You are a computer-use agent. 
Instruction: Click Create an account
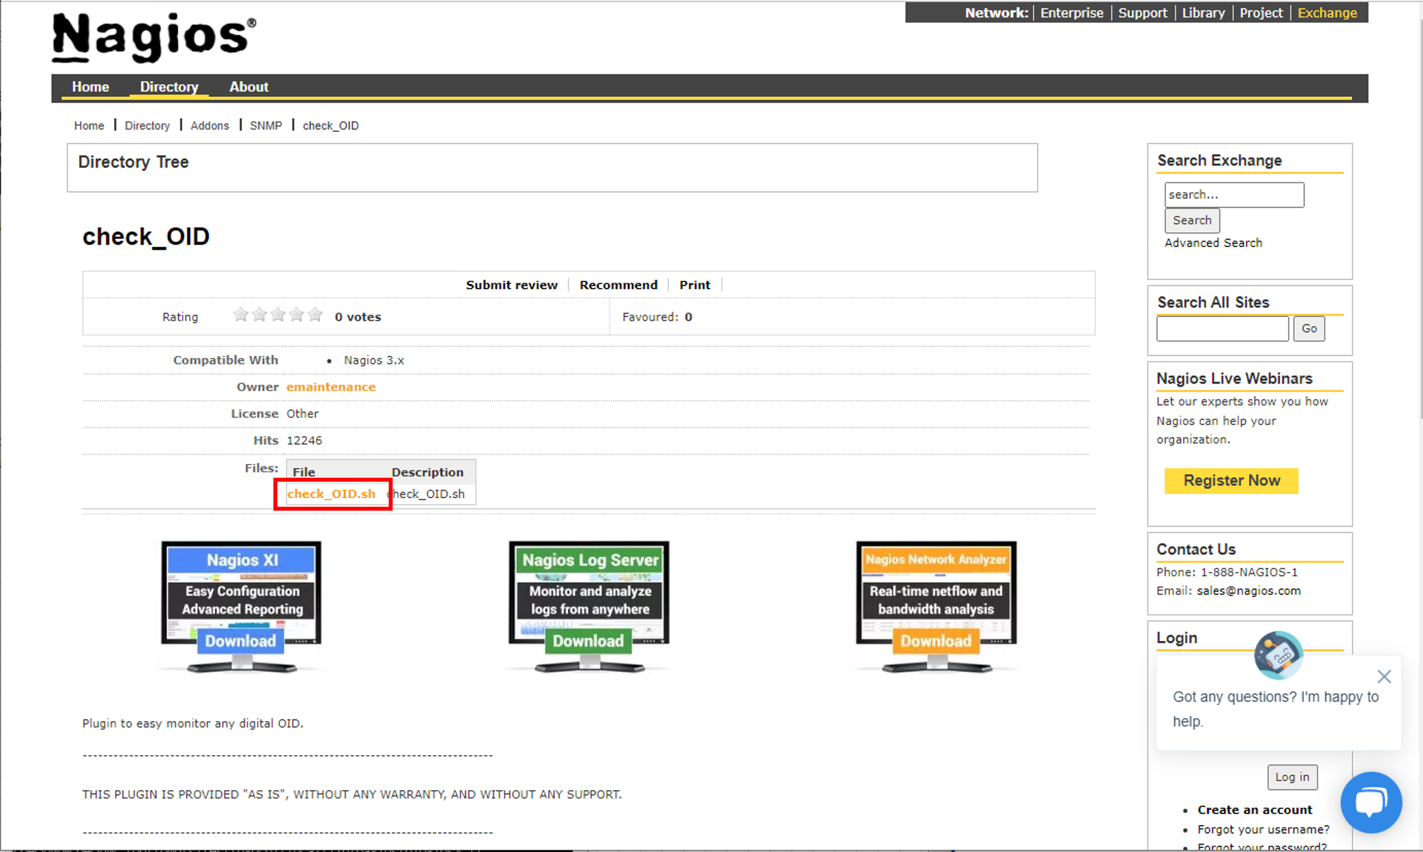pos(1254,809)
